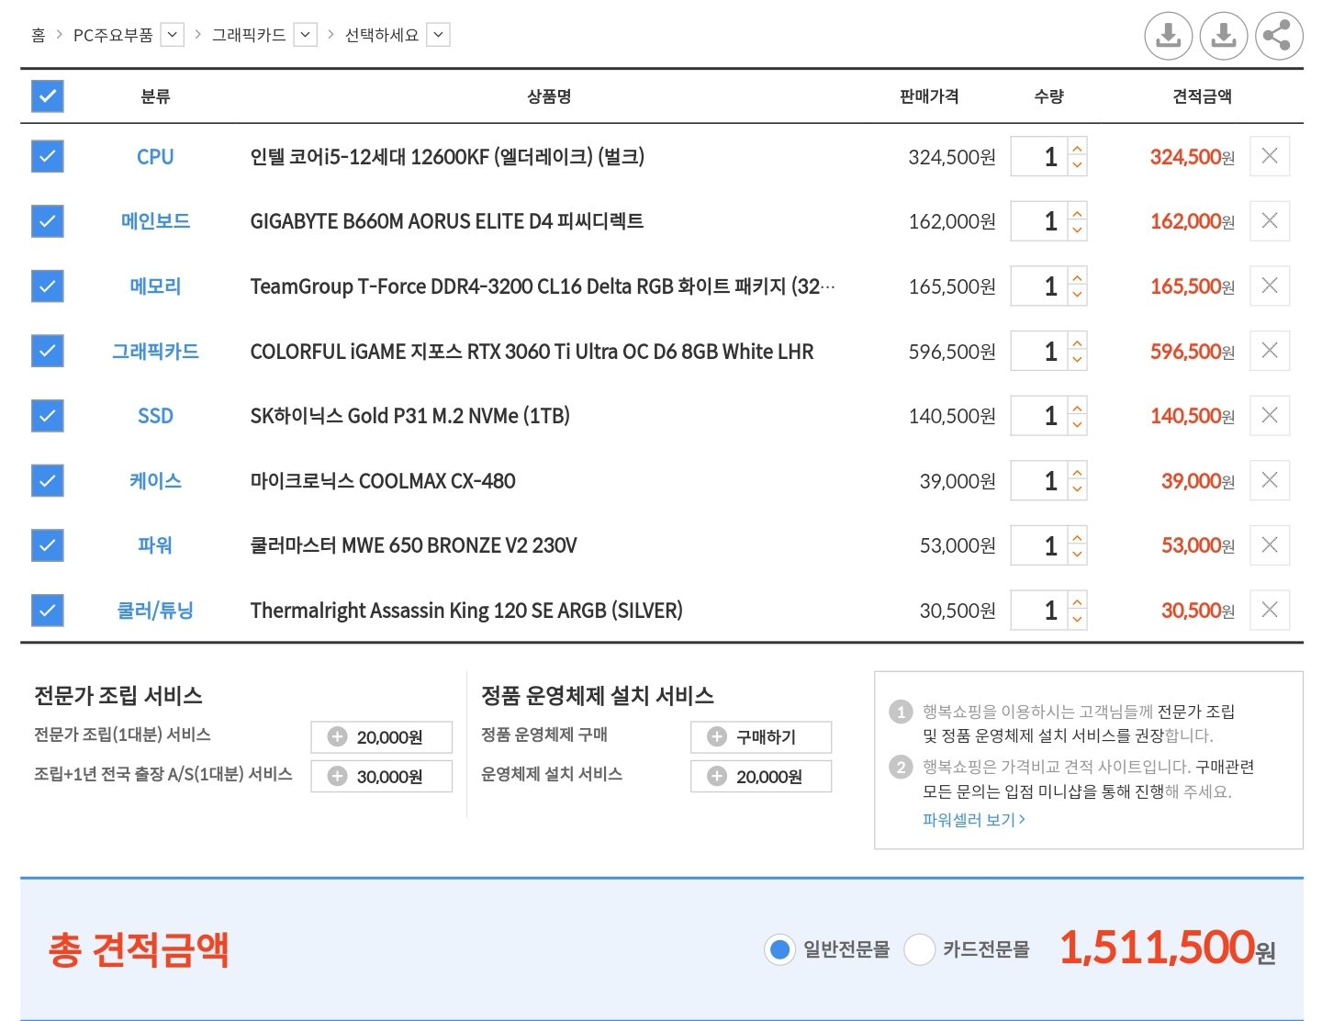Viewport: 1322px width, 1021px height.
Task: Delete the TeamGroup T-Force memory row
Action: click(1270, 286)
